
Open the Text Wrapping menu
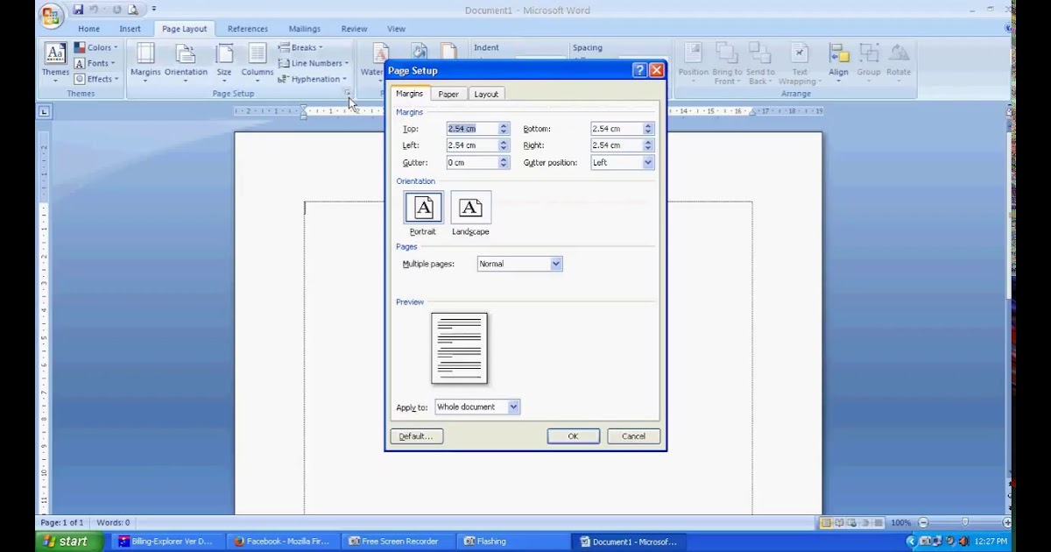800,63
